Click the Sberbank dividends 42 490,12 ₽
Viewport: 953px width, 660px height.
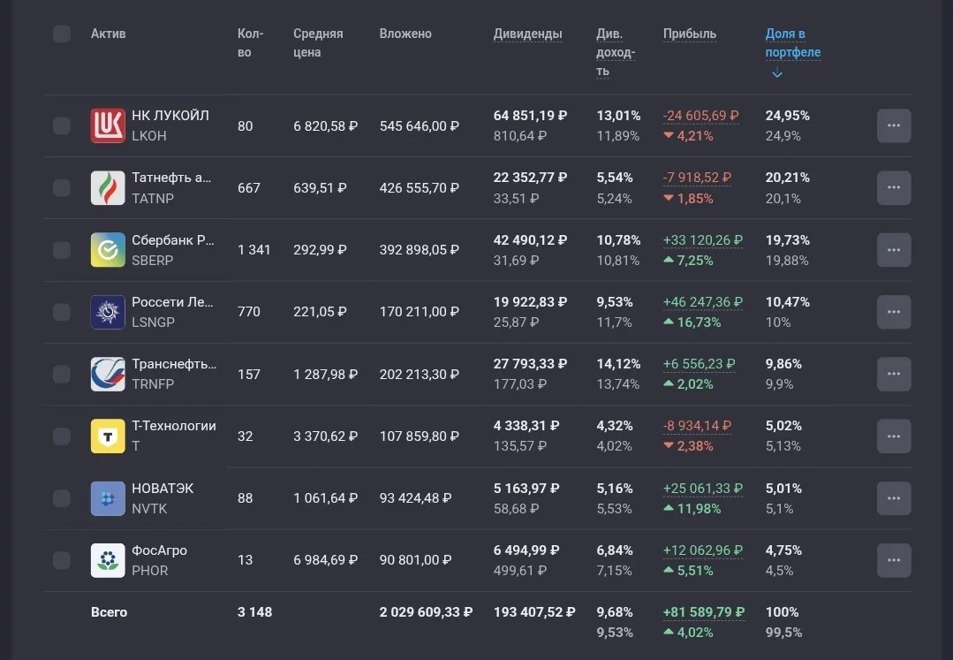[x=530, y=240]
